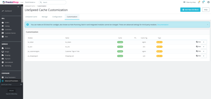Screen dimensions: 211x99
Task: Click the search magnifier icon
Action: (x=41, y=2)
